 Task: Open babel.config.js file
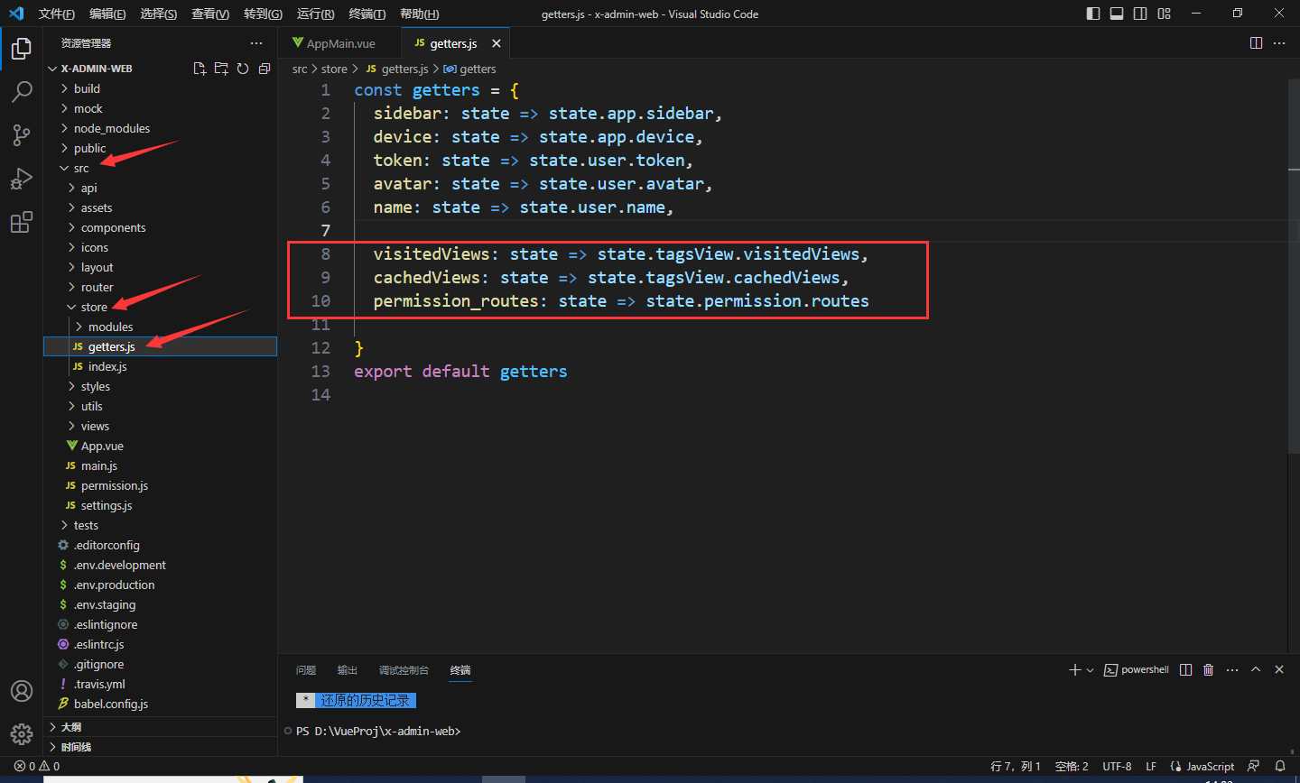tap(161, 704)
